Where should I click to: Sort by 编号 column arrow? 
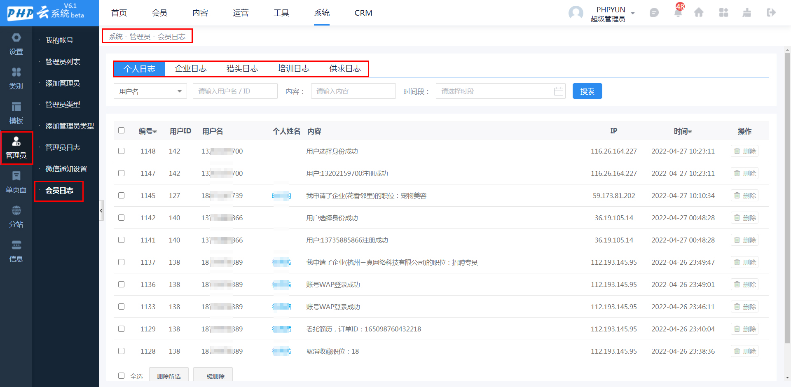tap(155, 132)
